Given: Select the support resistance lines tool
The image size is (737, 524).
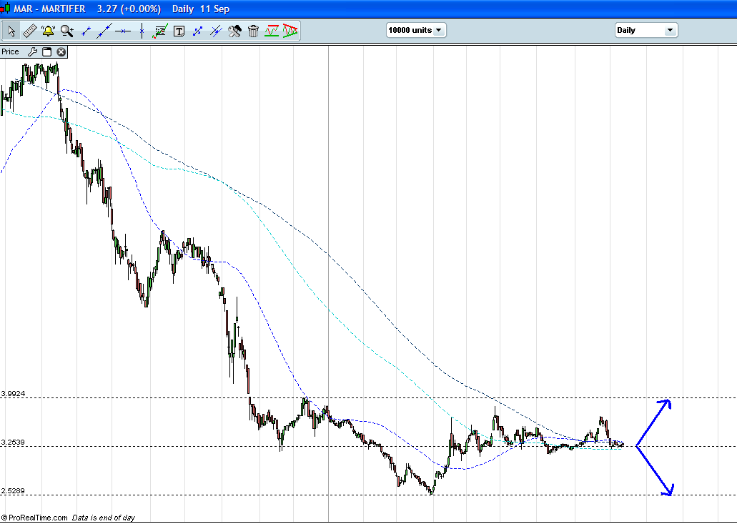Looking at the screenshot, I should pyautogui.click(x=272, y=31).
